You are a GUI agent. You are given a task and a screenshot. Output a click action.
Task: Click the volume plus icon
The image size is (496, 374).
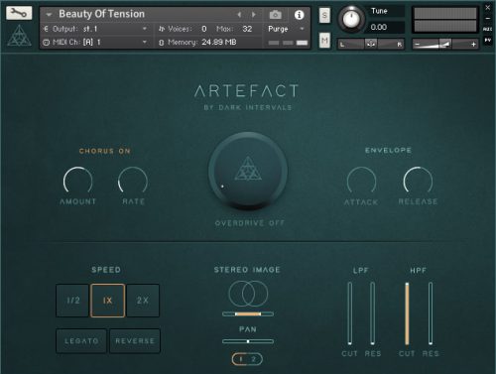[473, 44]
